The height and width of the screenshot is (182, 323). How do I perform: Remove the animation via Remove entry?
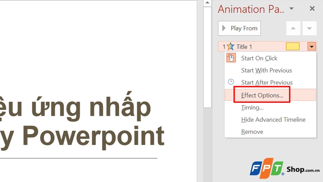pos(270,132)
